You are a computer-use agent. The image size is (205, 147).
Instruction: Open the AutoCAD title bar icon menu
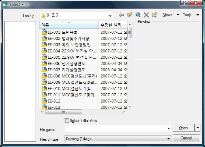(x=5, y=4)
